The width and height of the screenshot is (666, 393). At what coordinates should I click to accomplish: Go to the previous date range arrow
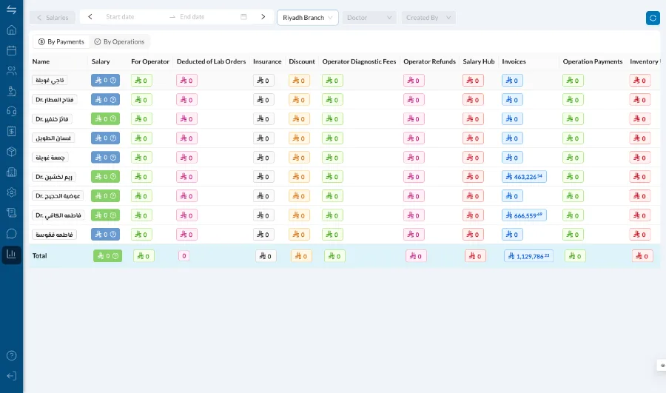click(90, 17)
